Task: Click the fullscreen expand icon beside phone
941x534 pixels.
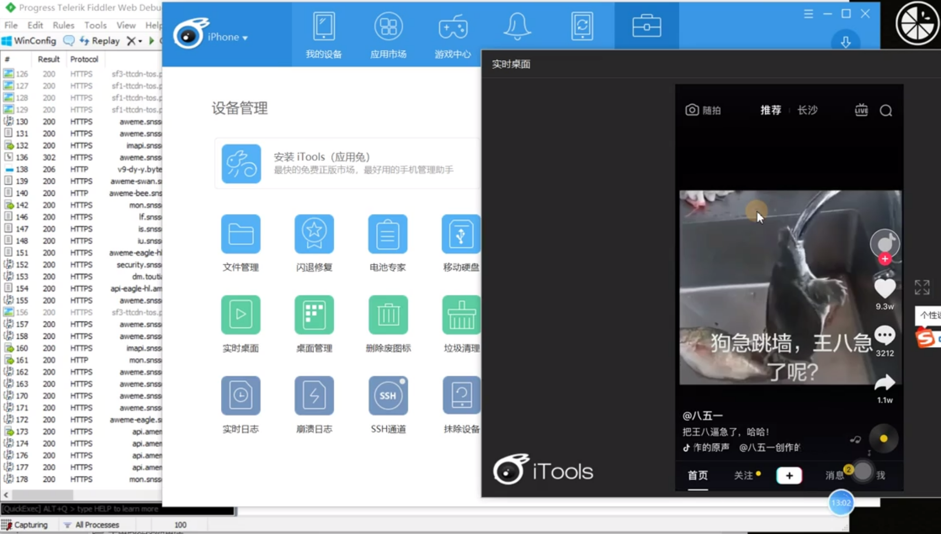Action: click(922, 287)
